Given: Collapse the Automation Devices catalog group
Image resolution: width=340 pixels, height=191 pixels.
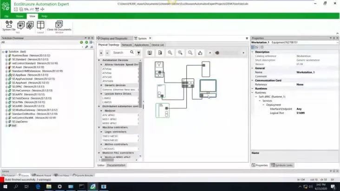Looking at the screenshot, I should click(x=99, y=60).
